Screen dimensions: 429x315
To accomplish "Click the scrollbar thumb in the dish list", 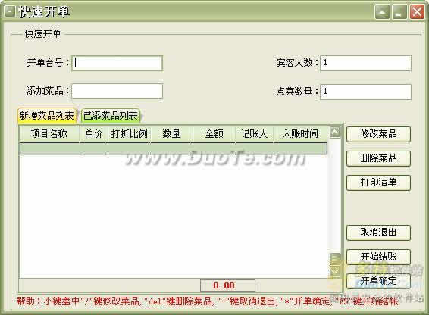I will point(334,259).
